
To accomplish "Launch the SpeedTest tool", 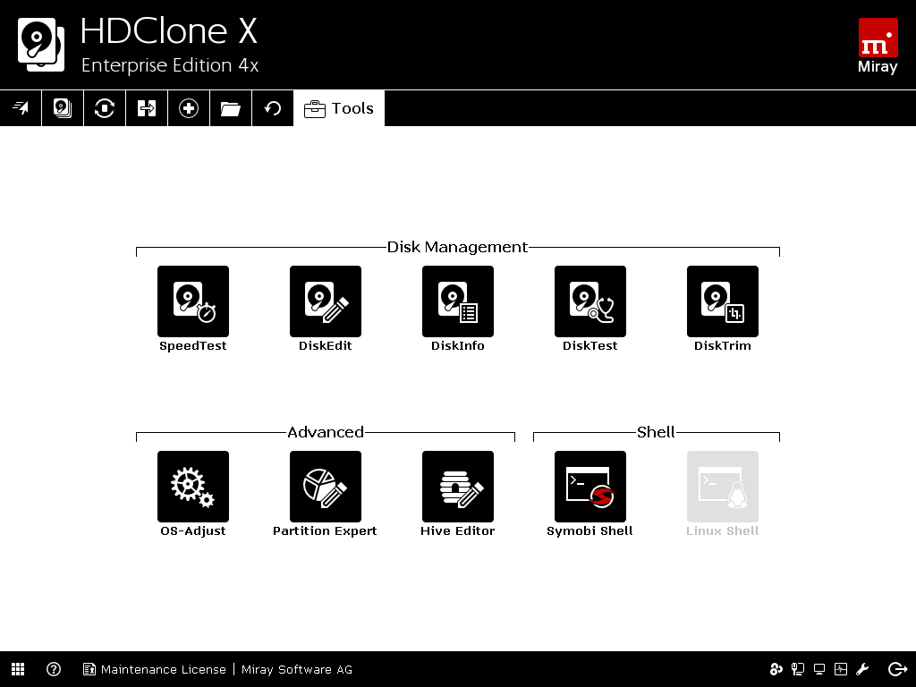I will pos(193,301).
